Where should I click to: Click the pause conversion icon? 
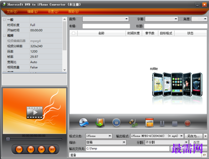[x=162, y=124]
